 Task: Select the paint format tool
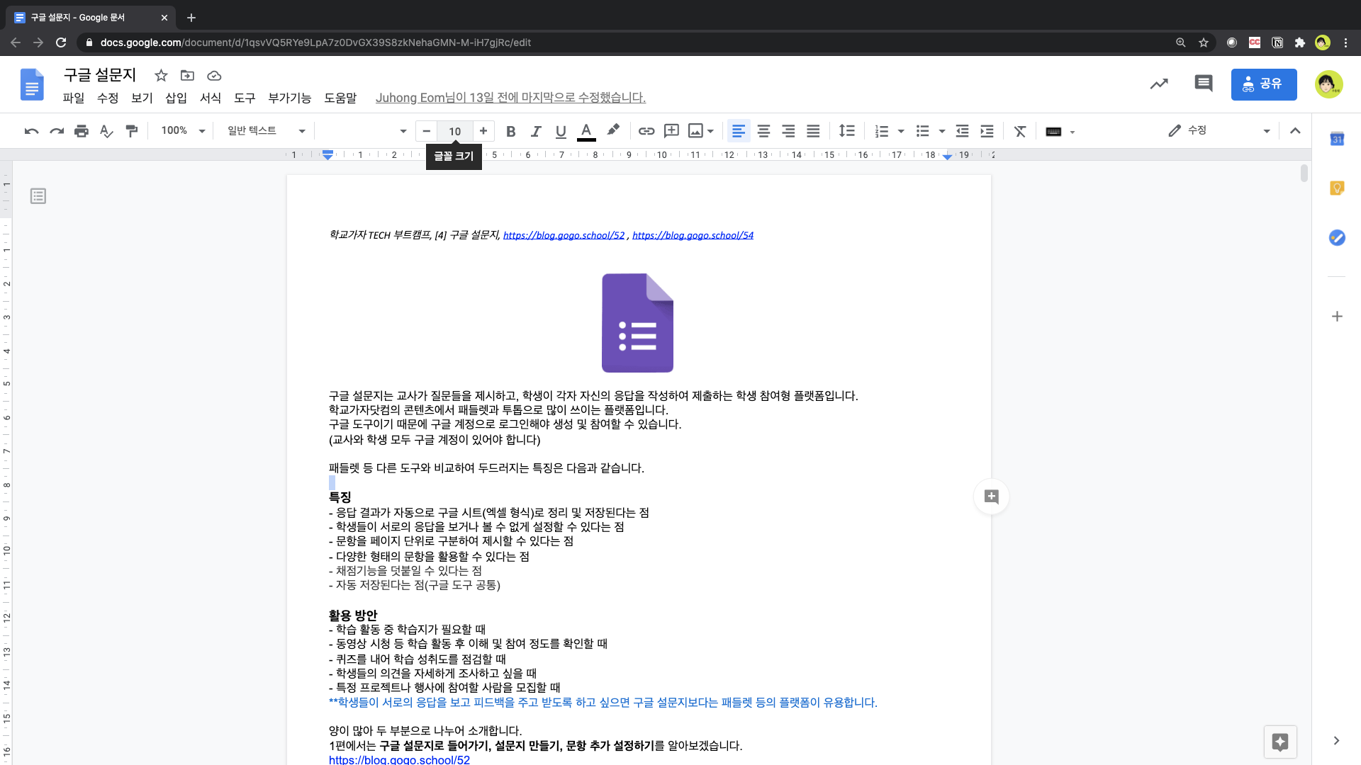coord(132,131)
